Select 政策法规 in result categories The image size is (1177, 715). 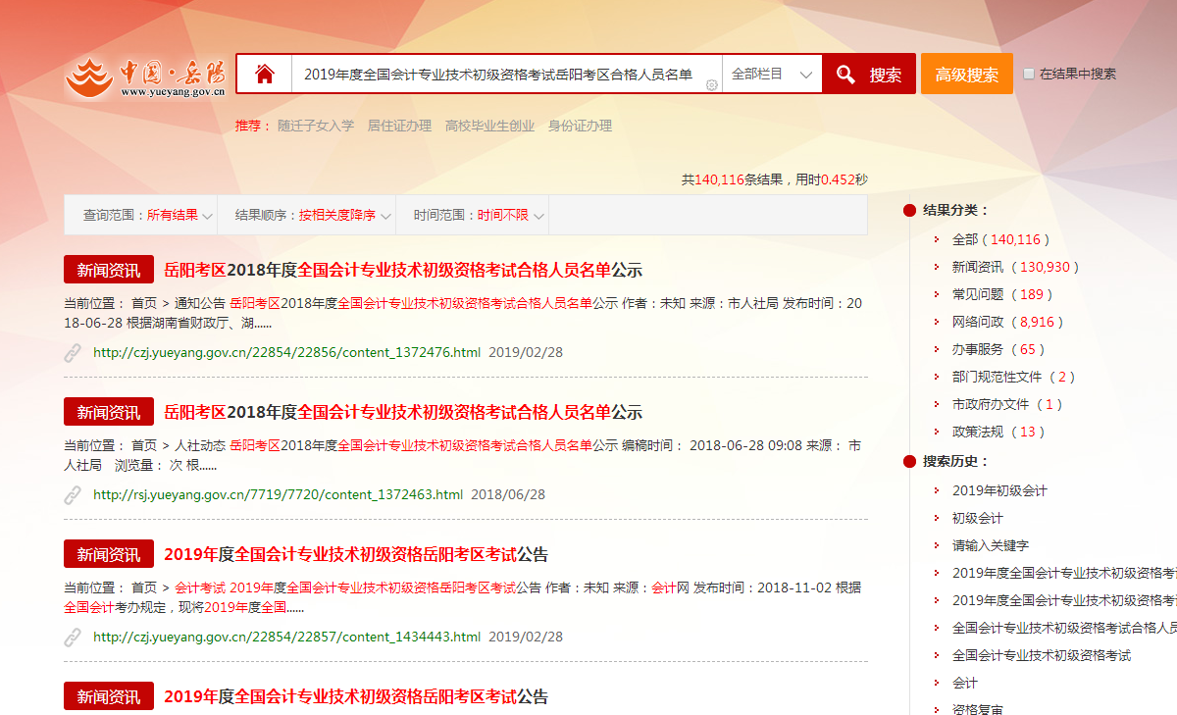978,432
